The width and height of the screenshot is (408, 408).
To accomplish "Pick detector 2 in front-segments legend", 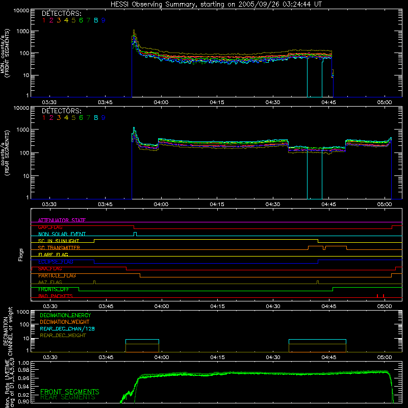I will [52, 20].
